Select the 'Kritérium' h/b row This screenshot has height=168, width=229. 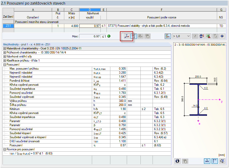pyautogui.click(x=87, y=109)
